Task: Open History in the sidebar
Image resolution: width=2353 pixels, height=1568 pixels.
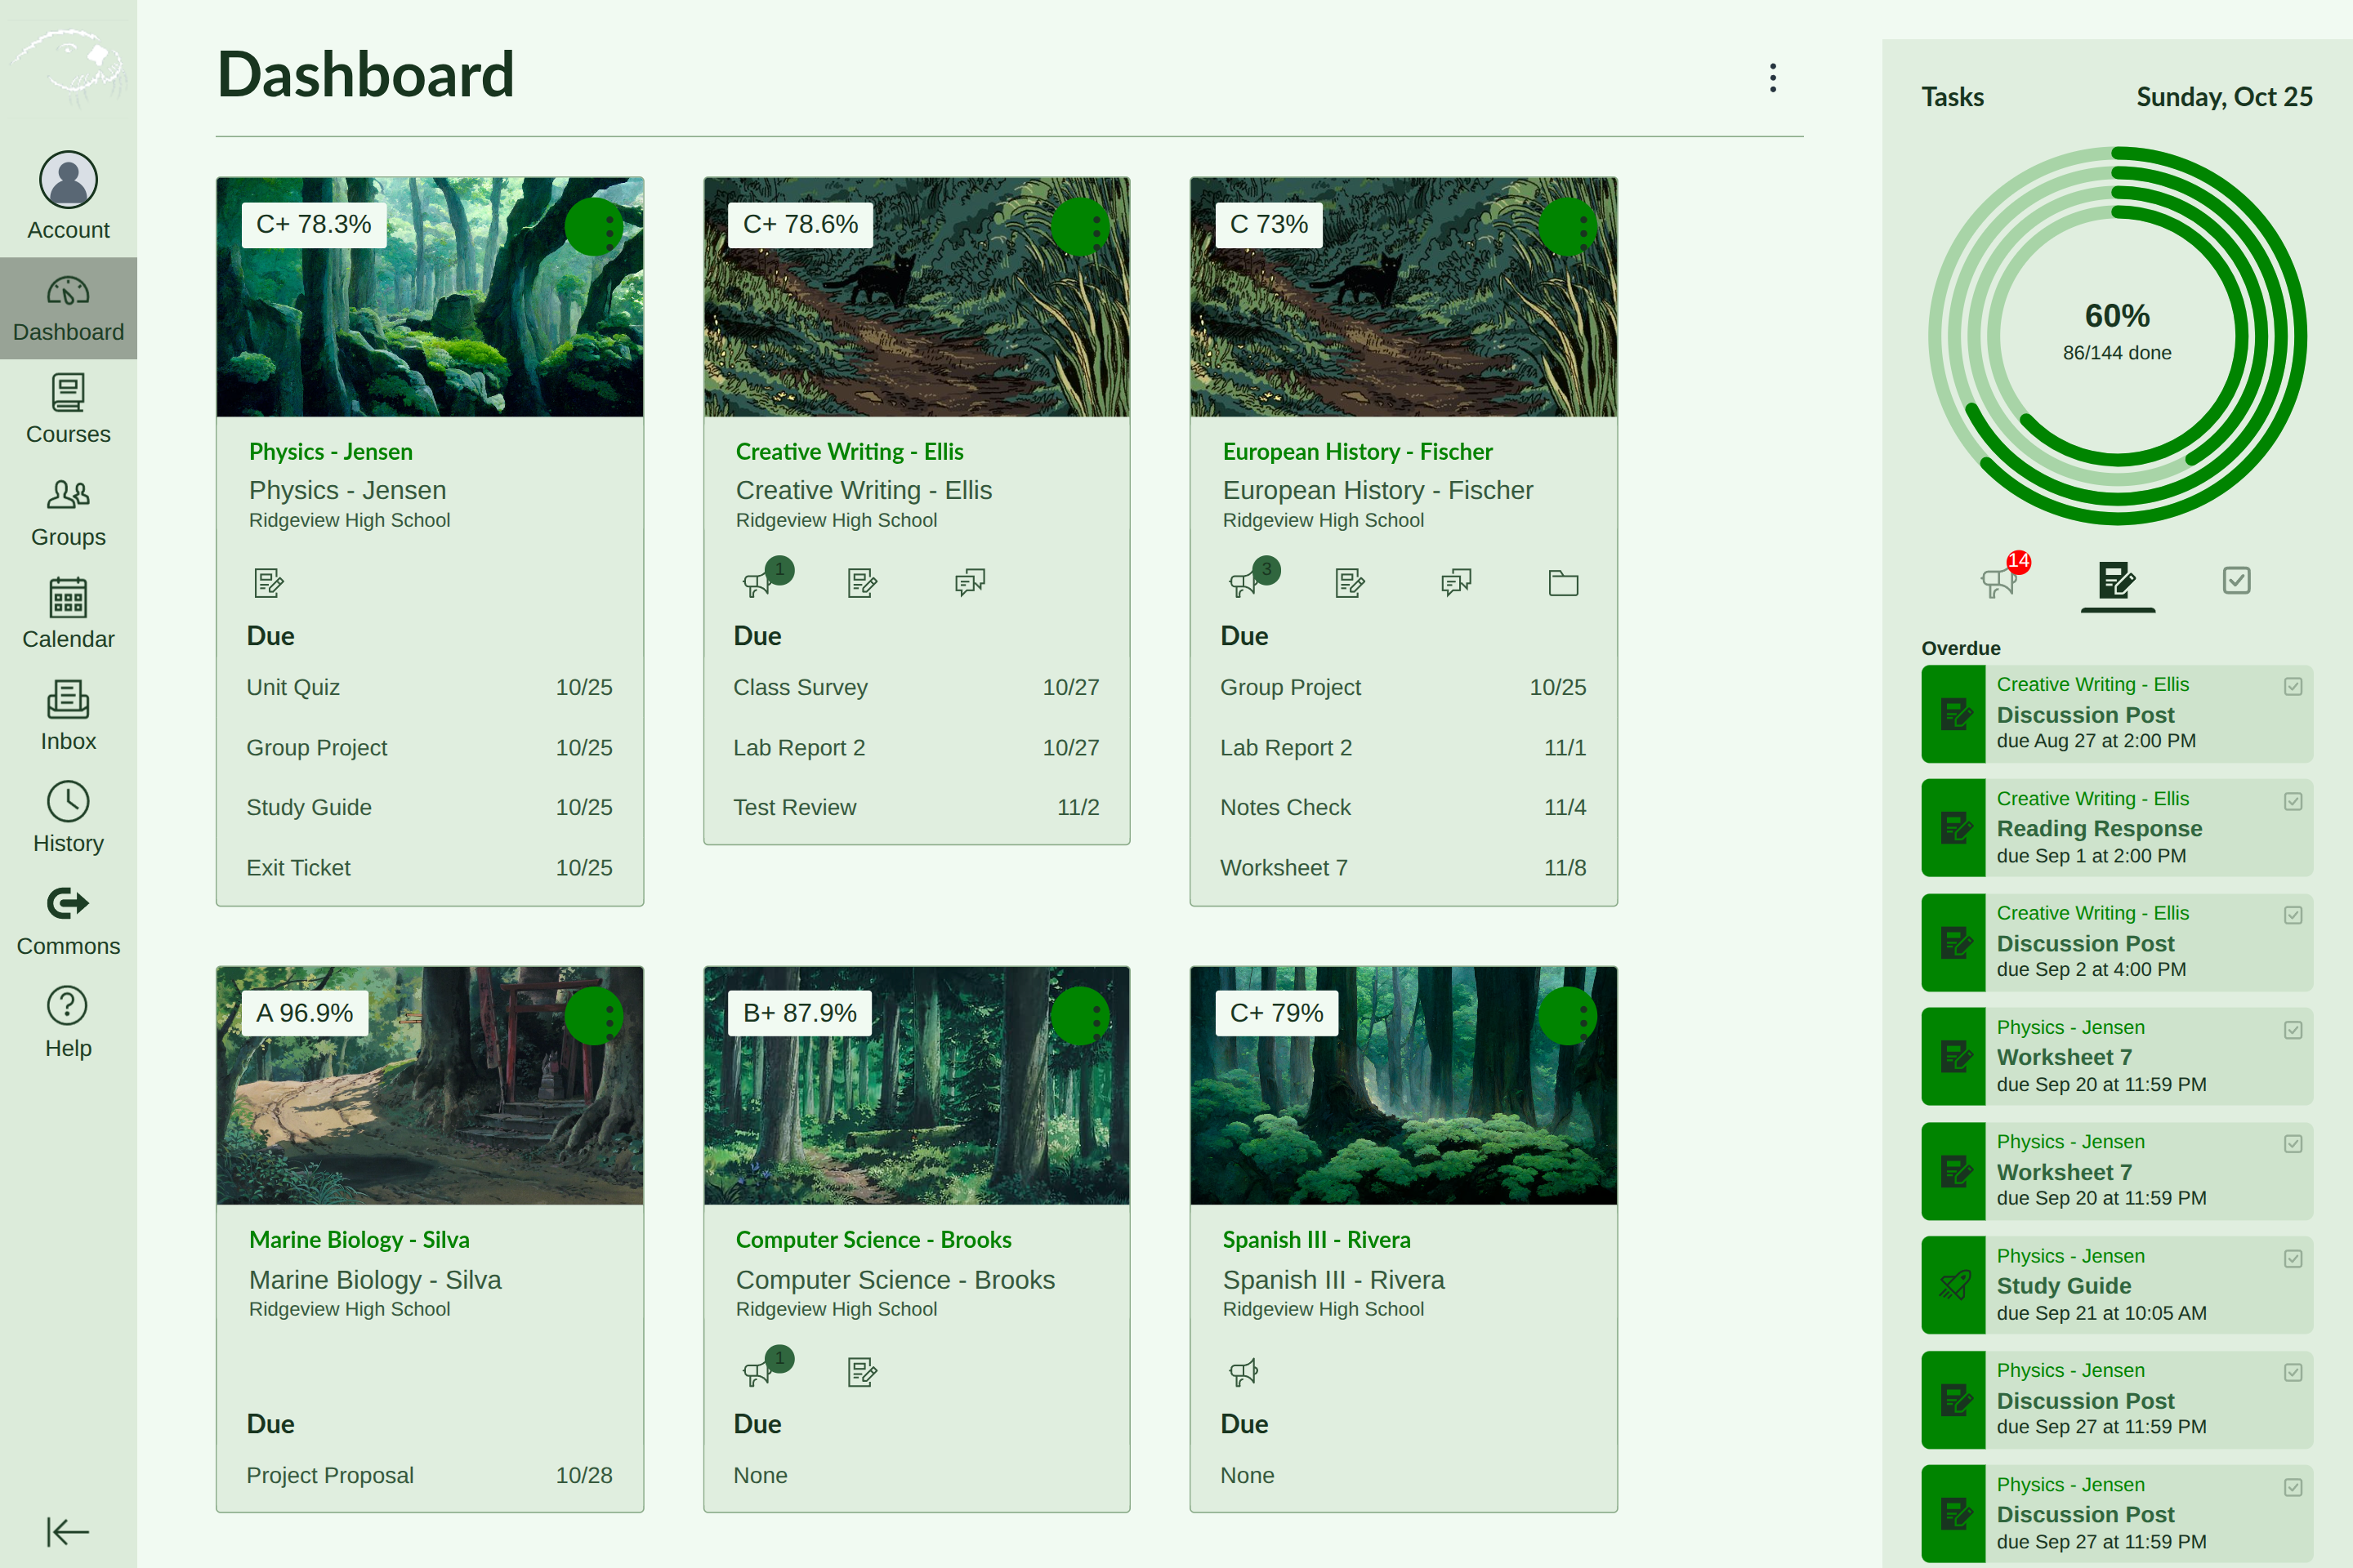Action: [68, 818]
